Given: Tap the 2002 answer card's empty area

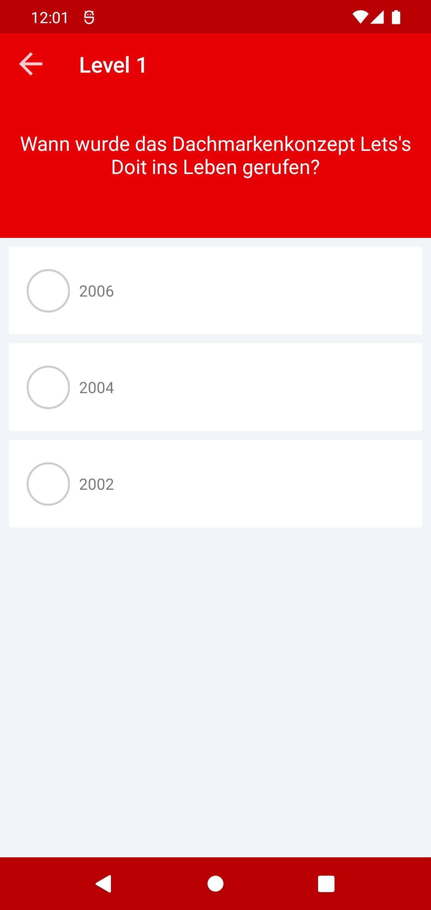Looking at the screenshot, I should click(267, 484).
